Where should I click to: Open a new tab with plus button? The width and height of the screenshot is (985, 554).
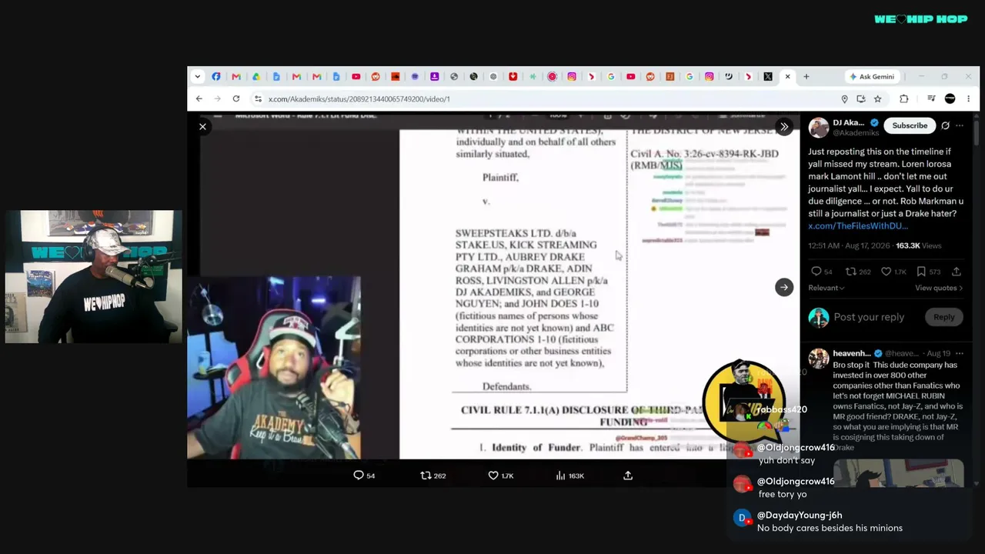806,76
